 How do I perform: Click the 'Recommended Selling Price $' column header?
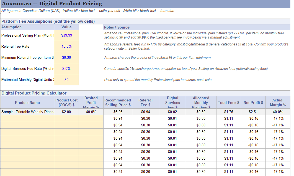coord(118,103)
